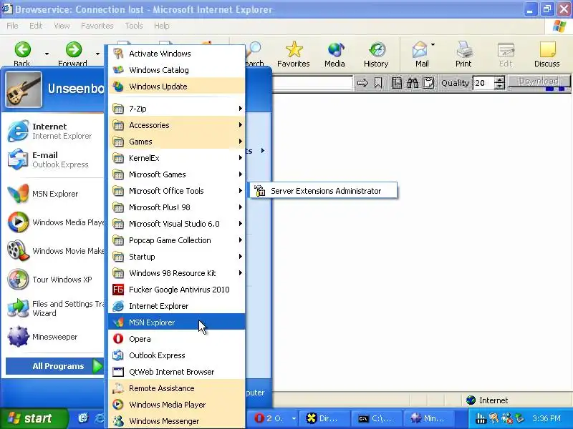Click the binoculars find icon
573x429 pixels.
click(413, 83)
